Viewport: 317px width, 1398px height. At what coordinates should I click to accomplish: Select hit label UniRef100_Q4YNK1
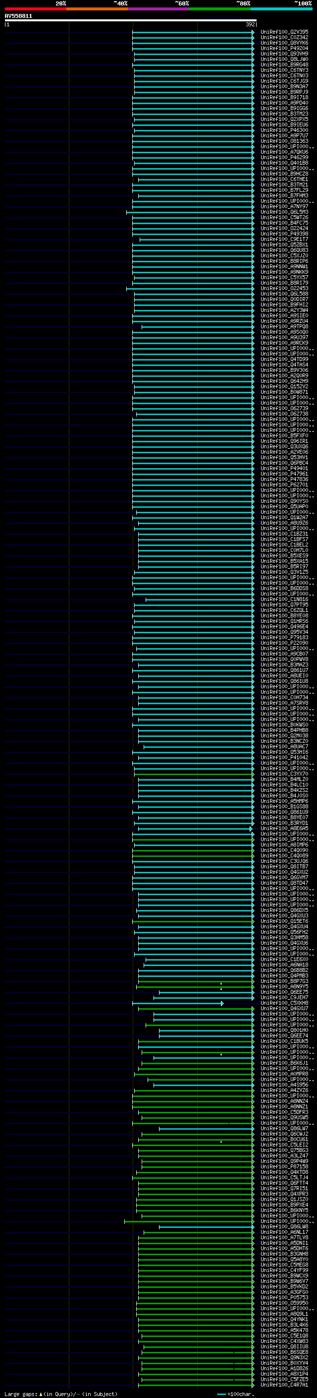point(284,1319)
